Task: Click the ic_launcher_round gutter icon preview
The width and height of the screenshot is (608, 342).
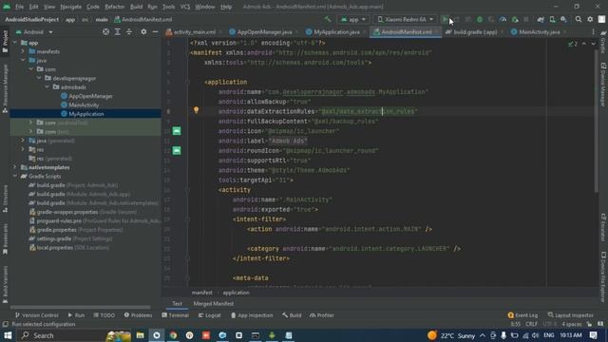Action: [177, 150]
